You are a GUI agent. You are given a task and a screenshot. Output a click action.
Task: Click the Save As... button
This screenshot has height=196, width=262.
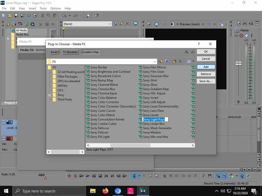tap(206, 81)
